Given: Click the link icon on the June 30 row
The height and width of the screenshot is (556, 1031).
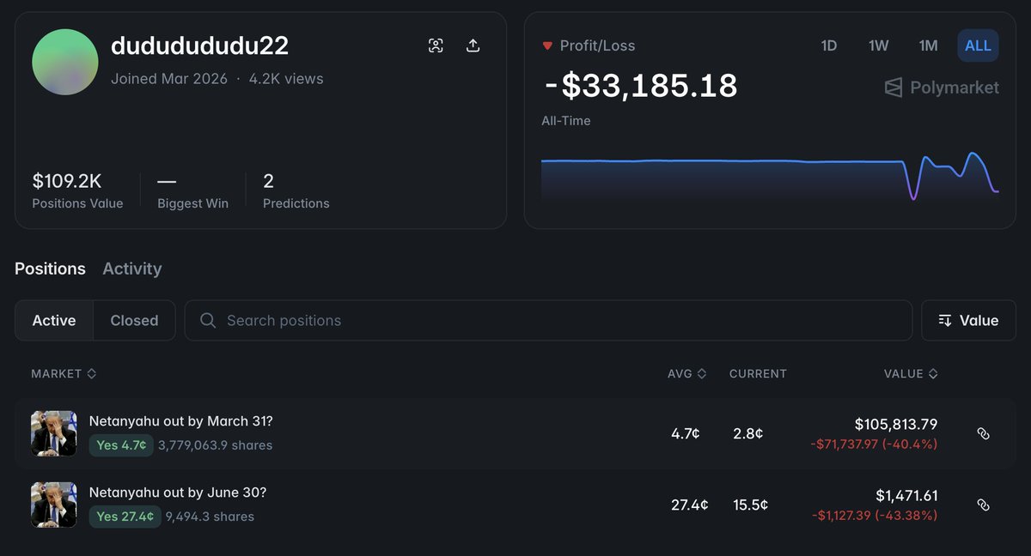Looking at the screenshot, I should click(983, 505).
